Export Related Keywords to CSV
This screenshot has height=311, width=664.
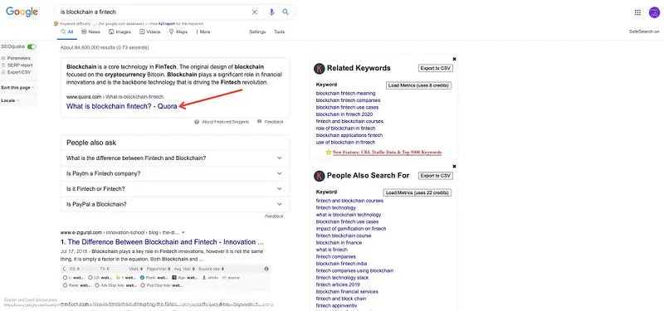click(x=435, y=68)
